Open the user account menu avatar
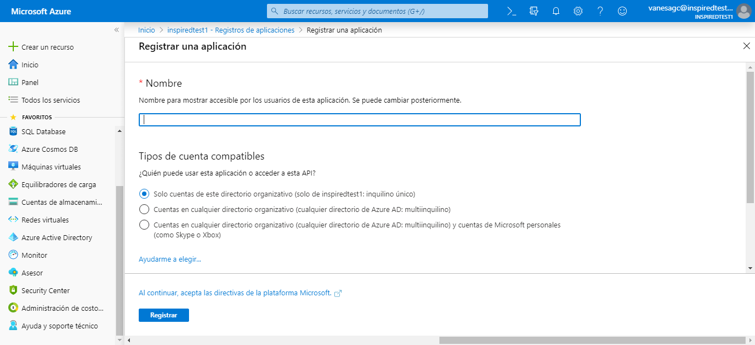 [743, 11]
